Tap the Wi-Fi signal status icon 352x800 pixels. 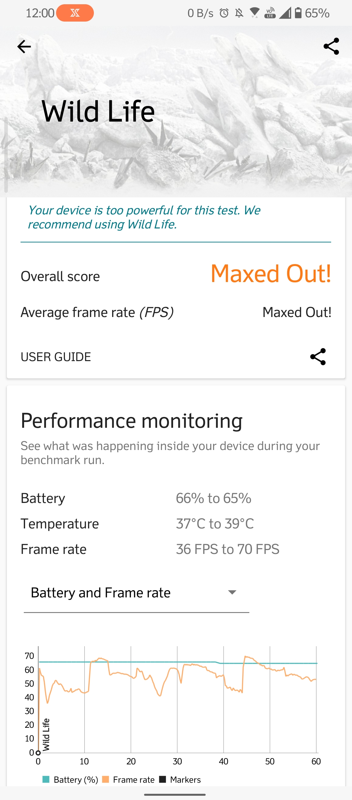click(x=255, y=13)
